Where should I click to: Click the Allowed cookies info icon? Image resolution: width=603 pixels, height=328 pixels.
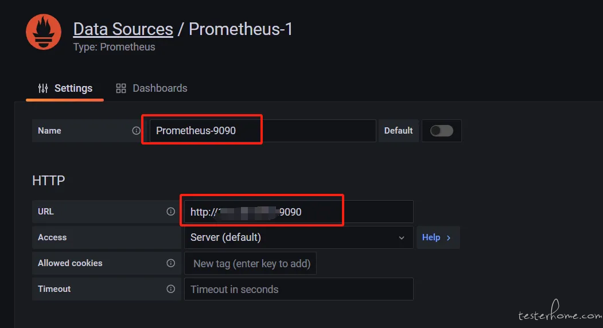(x=171, y=263)
